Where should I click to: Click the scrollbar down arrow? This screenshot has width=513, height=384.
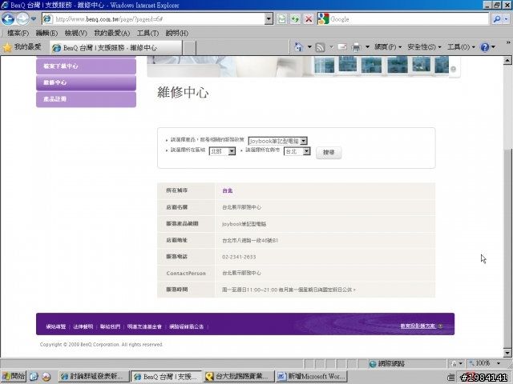click(507, 353)
